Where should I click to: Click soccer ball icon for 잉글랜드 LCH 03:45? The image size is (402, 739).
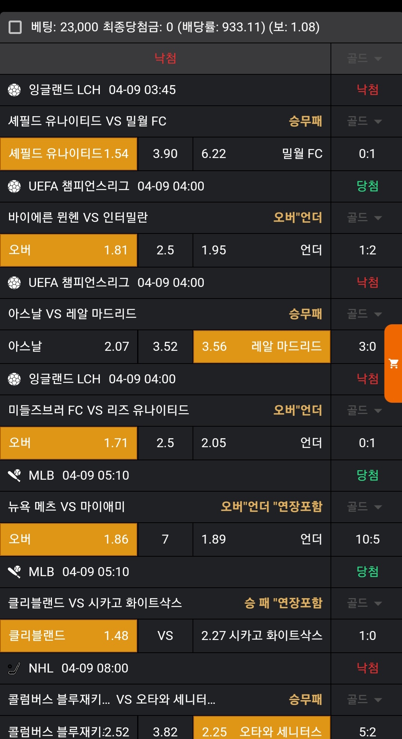(14, 90)
